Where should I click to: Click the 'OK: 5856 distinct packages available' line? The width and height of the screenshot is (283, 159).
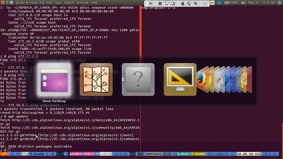[36, 146]
